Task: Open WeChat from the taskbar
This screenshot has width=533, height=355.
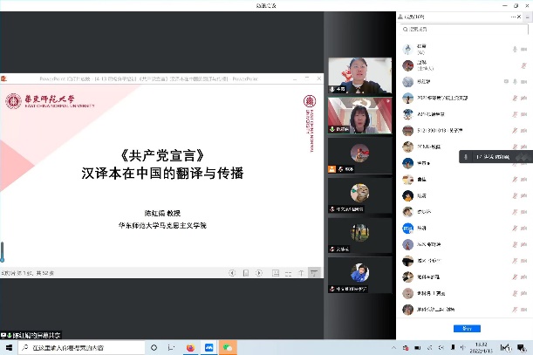Action: coord(228,347)
